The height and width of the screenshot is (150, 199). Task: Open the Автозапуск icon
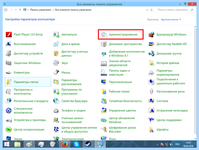point(56,34)
